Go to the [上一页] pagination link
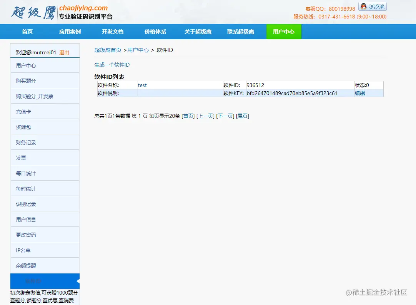 [x=205, y=116]
